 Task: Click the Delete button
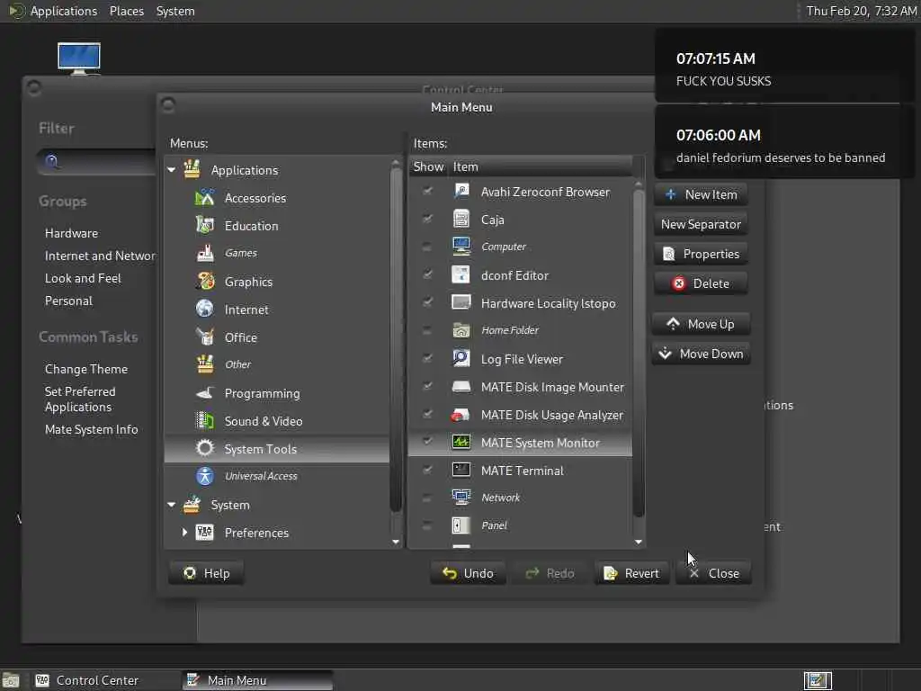tap(701, 283)
